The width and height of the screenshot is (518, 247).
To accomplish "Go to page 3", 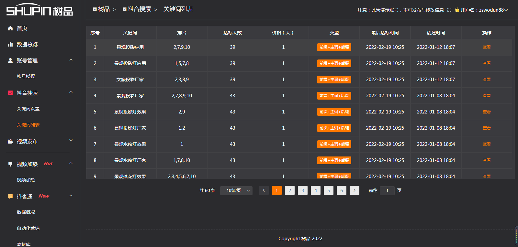I will [x=303, y=190].
